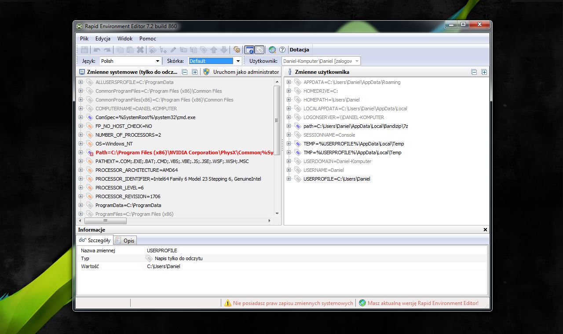Open the Użytkownik user dropdown
The height and width of the screenshot is (334, 563).
[356, 61]
